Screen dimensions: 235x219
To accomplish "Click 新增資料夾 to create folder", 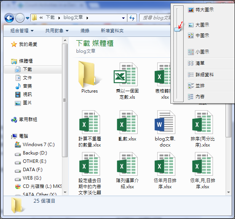I will coord(112,31).
